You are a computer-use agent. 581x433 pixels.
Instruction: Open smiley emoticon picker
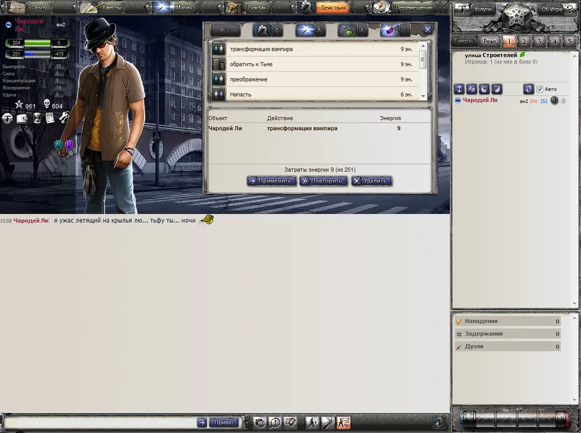(x=260, y=423)
